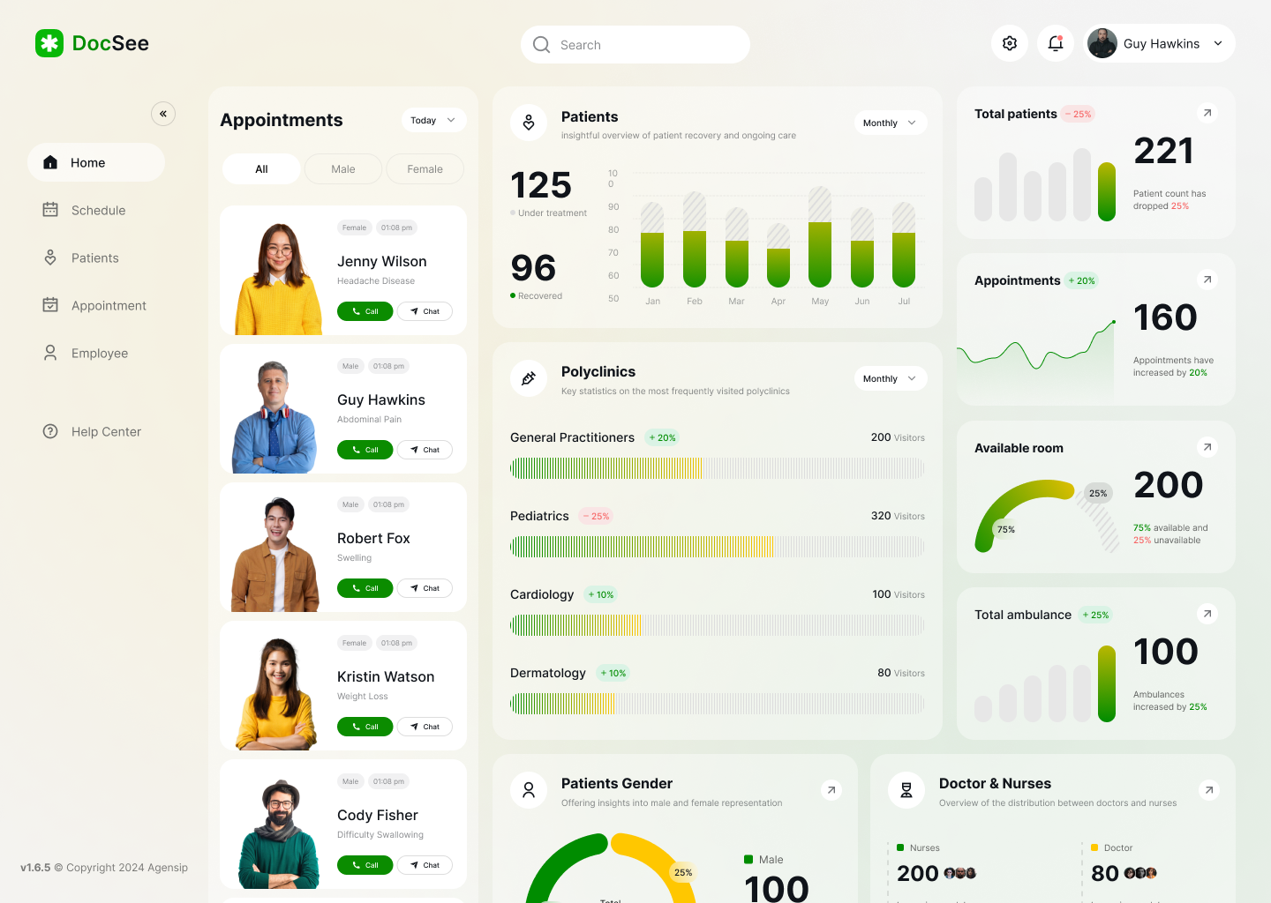Open Appointments stats arrow icon
The height and width of the screenshot is (903, 1271).
pyautogui.click(x=1207, y=280)
